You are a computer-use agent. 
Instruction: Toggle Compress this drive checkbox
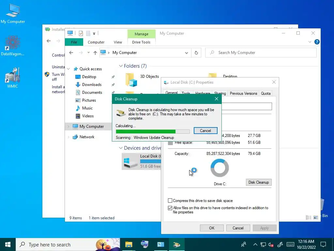170,201
